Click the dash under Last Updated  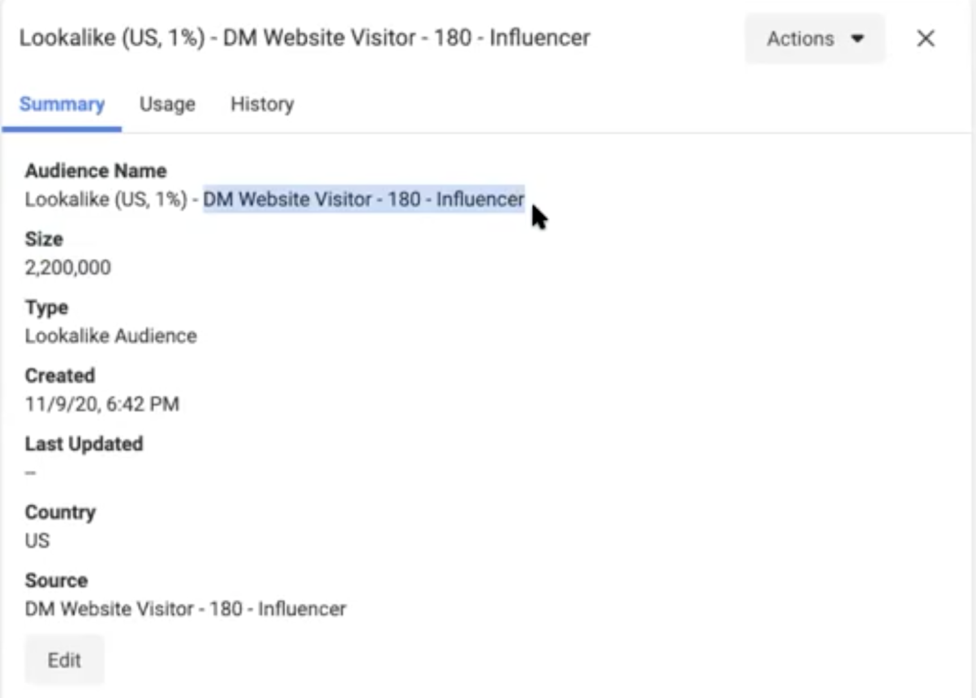point(30,473)
